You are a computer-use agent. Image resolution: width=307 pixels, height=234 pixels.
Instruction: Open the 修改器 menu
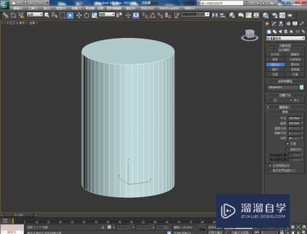tap(90, 9)
